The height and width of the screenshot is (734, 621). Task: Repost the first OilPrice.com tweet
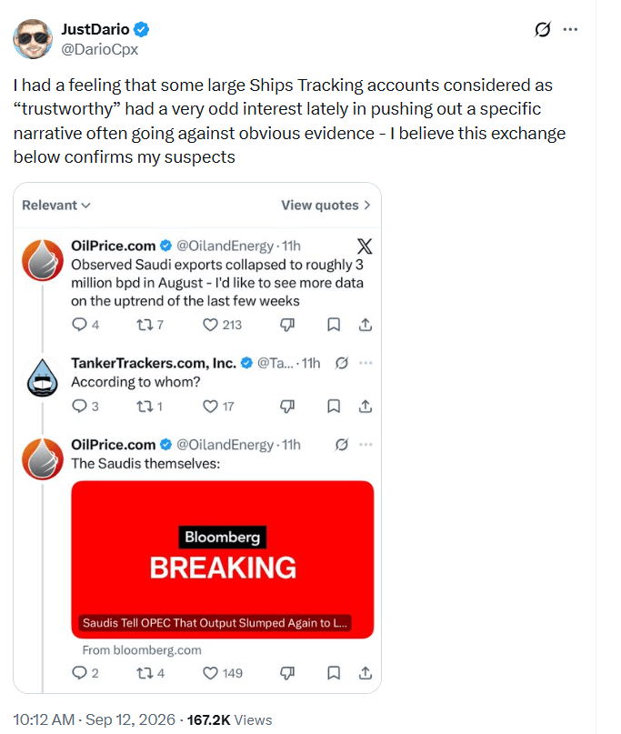pos(145,325)
